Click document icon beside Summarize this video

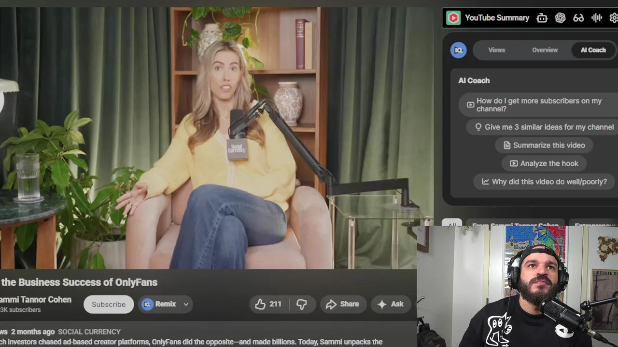(506, 145)
